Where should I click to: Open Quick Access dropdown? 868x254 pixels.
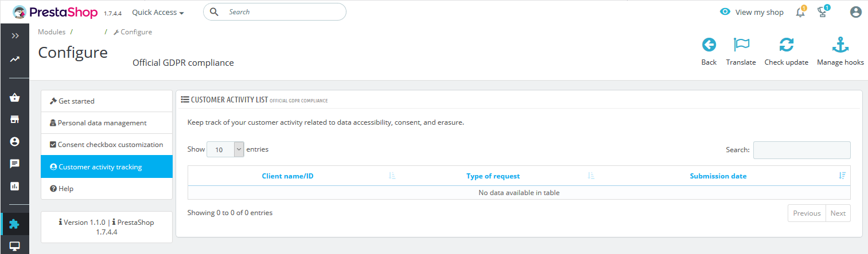click(158, 12)
